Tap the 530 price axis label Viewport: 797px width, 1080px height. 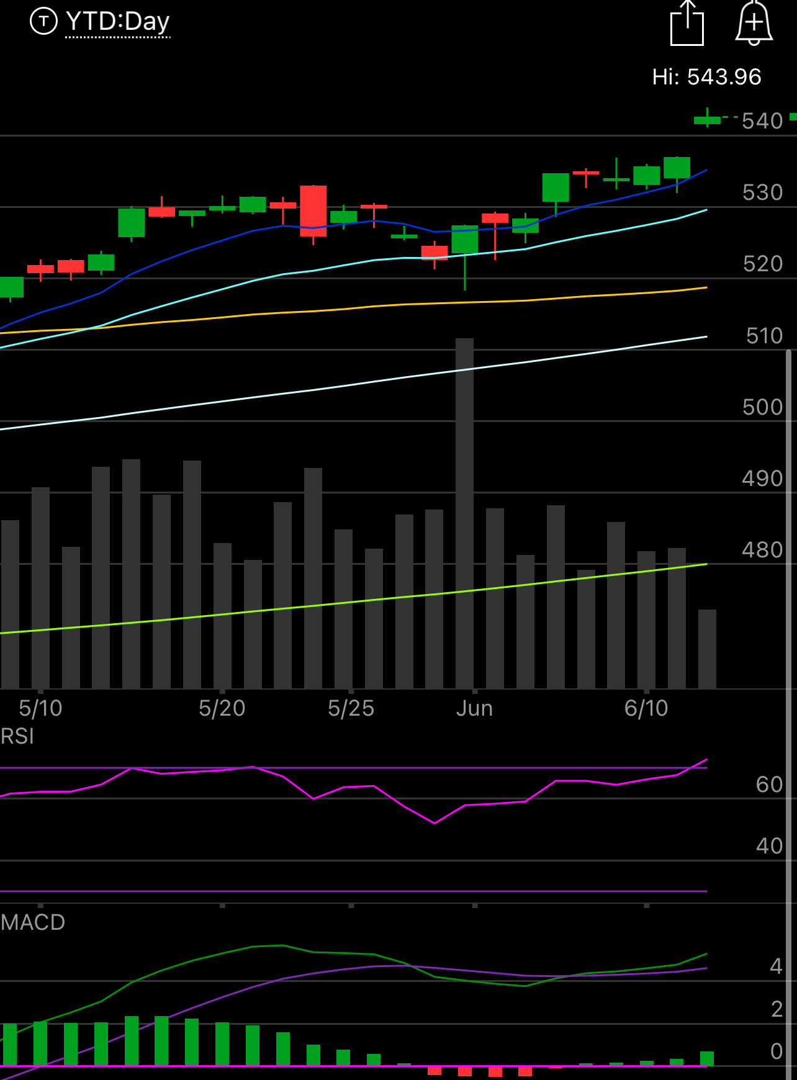click(x=762, y=192)
